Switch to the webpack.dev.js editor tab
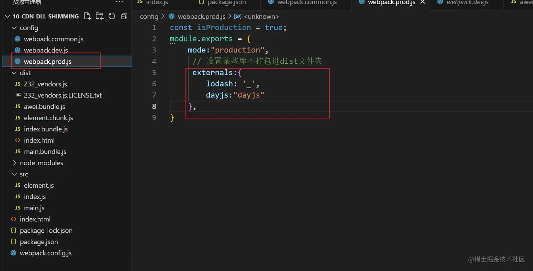The width and height of the screenshot is (533, 271). (x=467, y=3)
